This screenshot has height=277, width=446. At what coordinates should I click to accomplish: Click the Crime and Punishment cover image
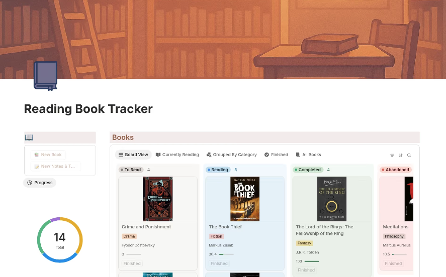(x=158, y=199)
